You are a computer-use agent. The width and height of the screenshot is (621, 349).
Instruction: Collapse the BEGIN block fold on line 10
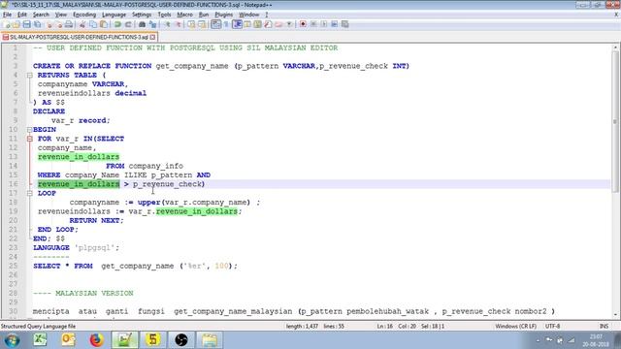pyautogui.click(x=30, y=130)
